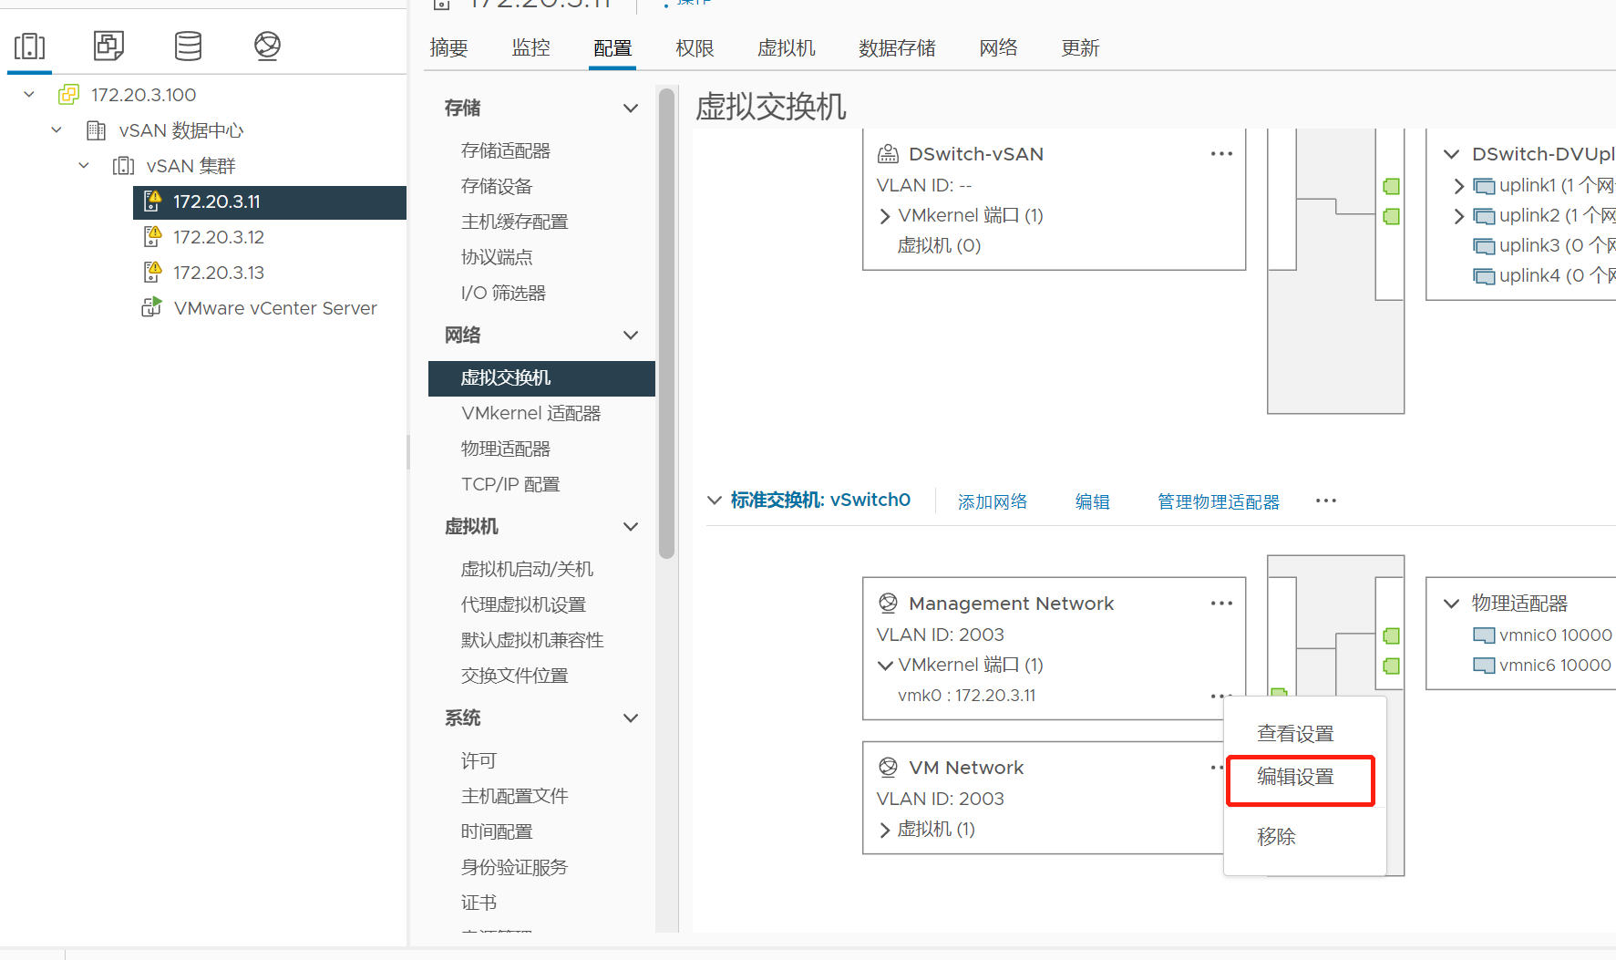Click the host warning icon for 172.20.3.12

(152, 236)
